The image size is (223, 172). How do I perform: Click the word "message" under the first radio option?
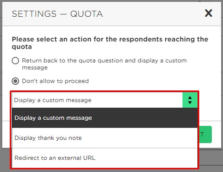[35, 68]
